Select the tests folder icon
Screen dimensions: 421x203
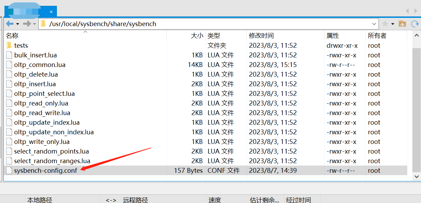(9, 45)
